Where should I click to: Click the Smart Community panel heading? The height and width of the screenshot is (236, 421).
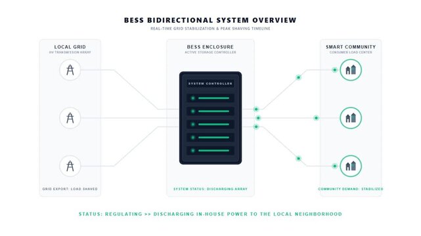[351, 47]
